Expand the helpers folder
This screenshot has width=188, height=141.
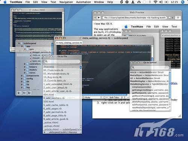tap(25, 67)
